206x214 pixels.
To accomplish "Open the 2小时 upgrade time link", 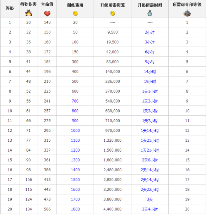I will [x=150, y=32].
